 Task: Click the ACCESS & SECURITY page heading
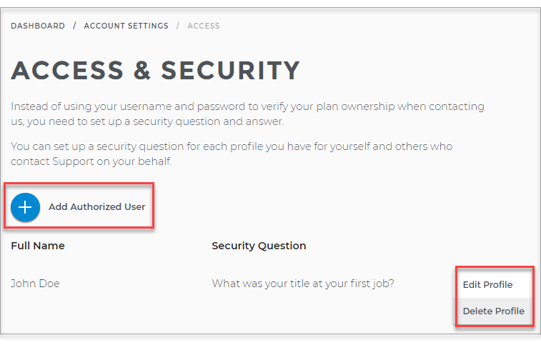pyautogui.click(x=155, y=71)
